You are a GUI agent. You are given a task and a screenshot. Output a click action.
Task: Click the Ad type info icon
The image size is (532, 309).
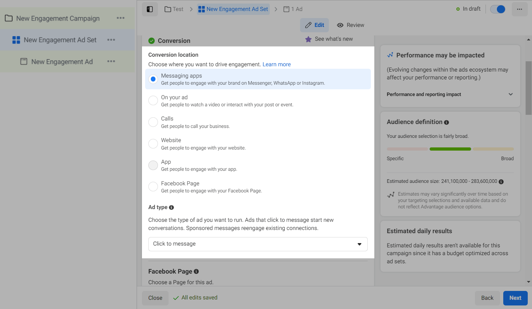[x=171, y=207]
